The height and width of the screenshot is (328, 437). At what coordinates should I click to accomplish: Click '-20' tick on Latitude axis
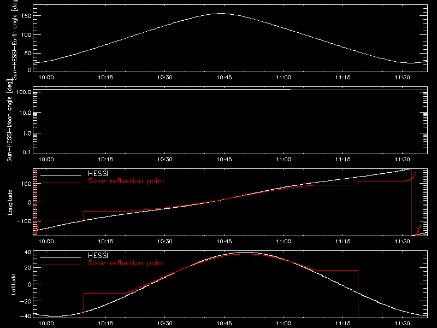[x=26, y=301]
